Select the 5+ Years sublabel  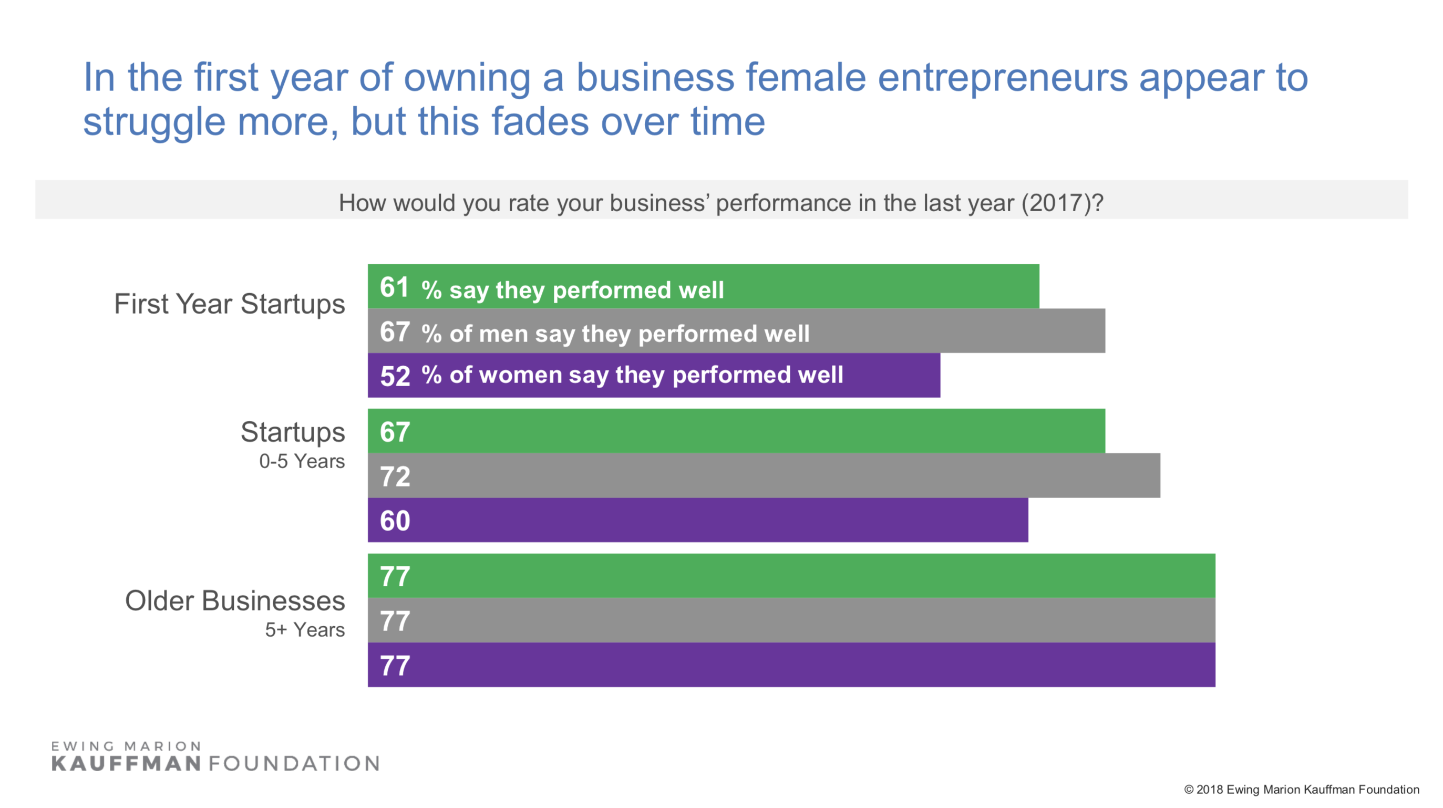305,630
